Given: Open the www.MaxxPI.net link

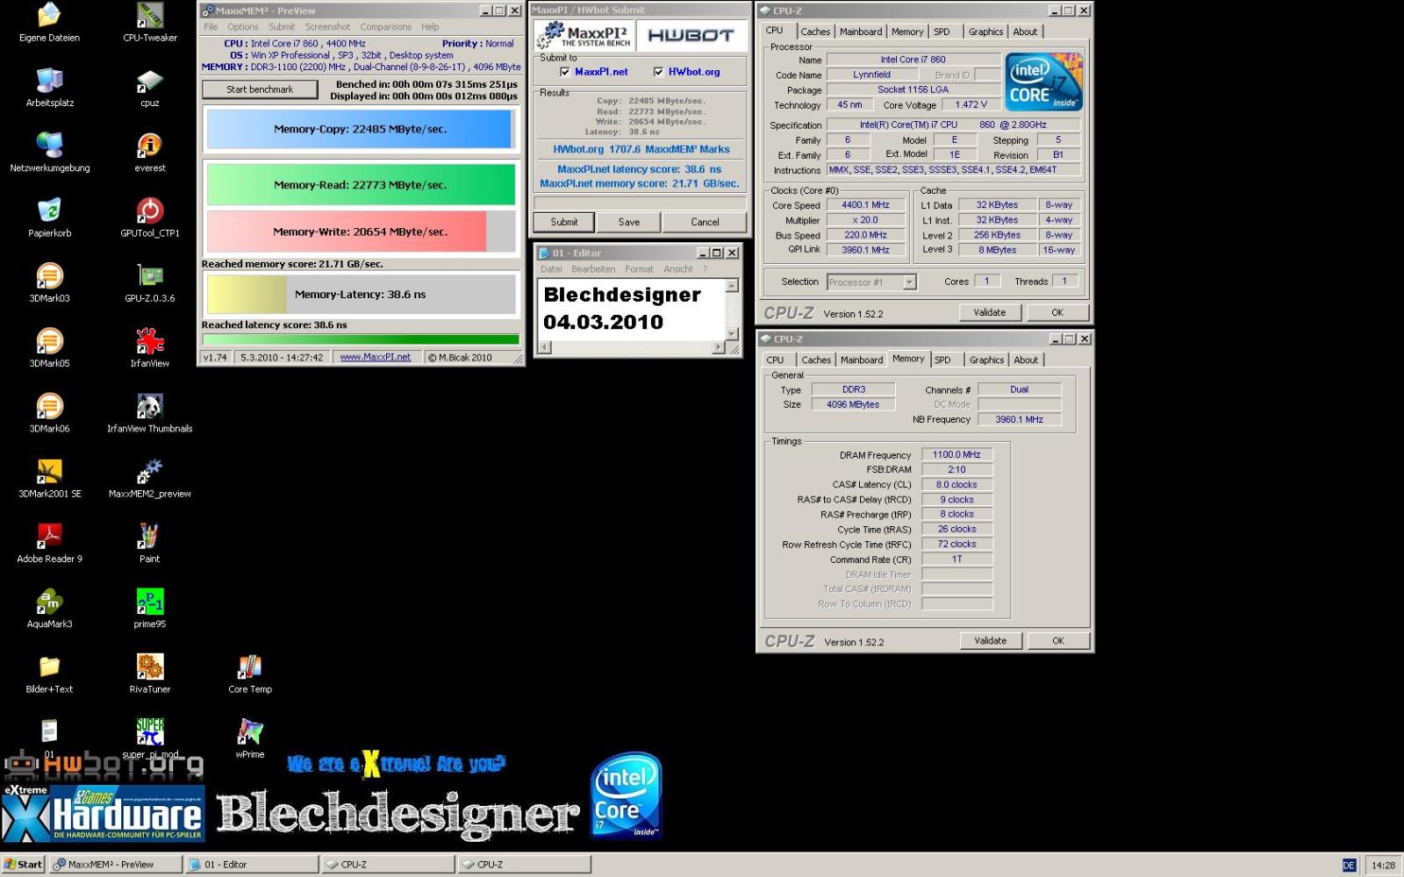Looking at the screenshot, I should pos(376,357).
